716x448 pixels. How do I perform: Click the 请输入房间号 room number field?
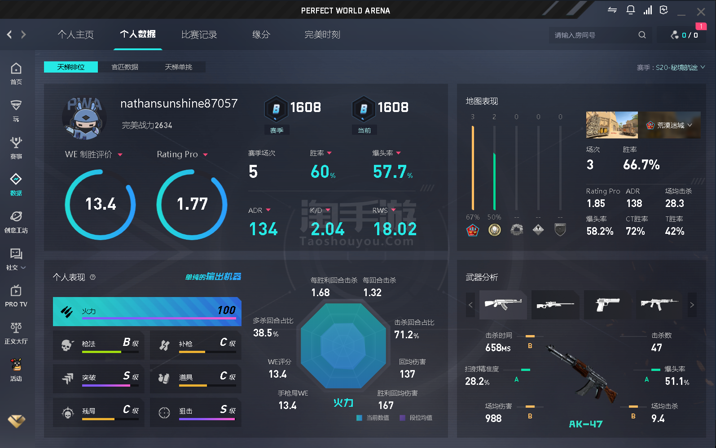[593, 35]
